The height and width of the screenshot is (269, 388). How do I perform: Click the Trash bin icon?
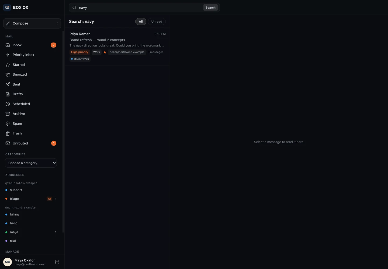coord(8,133)
